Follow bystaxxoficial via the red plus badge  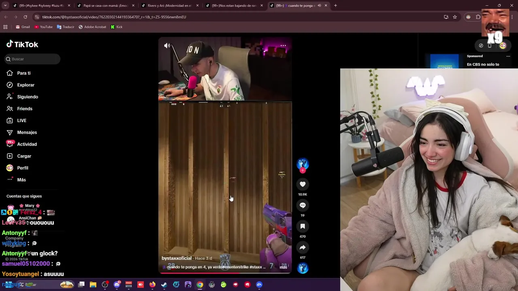pos(302,171)
